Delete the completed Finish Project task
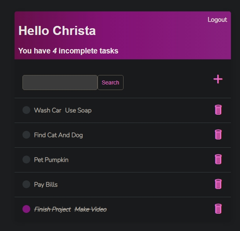Image resolution: width=240 pixels, height=231 pixels. point(218,209)
